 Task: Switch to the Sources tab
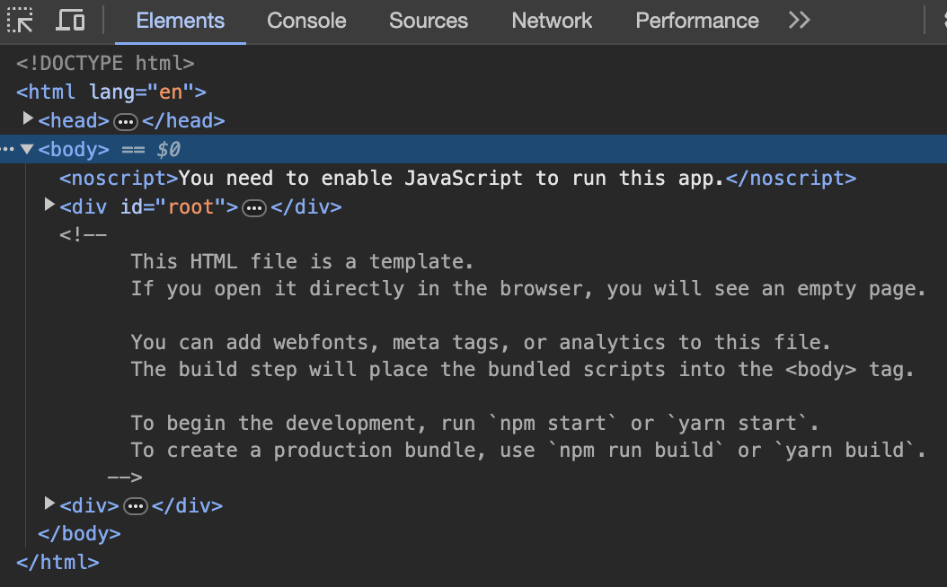[429, 20]
